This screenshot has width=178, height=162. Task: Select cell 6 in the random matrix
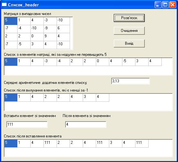tap(63, 29)
